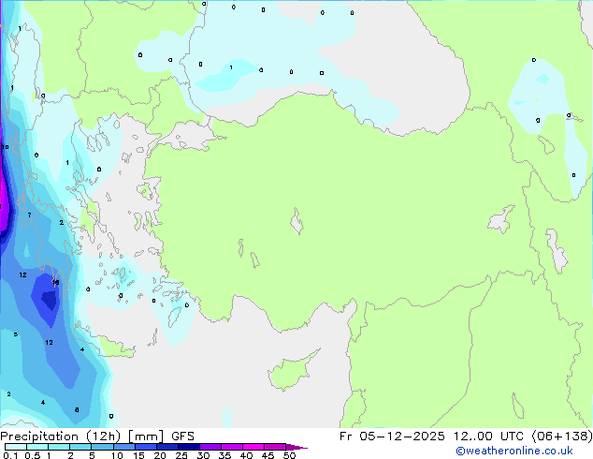Open the weatheronline.co.uk copyright link

click(514, 451)
